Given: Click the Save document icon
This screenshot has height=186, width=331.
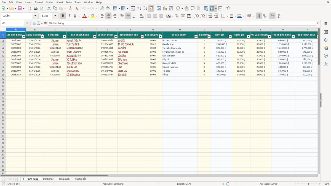Looking at the screenshot, I should click(x=20, y=9).
